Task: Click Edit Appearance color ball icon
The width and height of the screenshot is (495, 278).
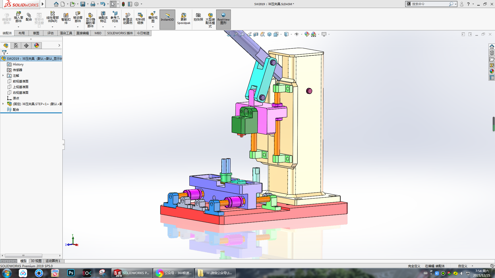Action: pyautogui.click(x=307, y=34)
